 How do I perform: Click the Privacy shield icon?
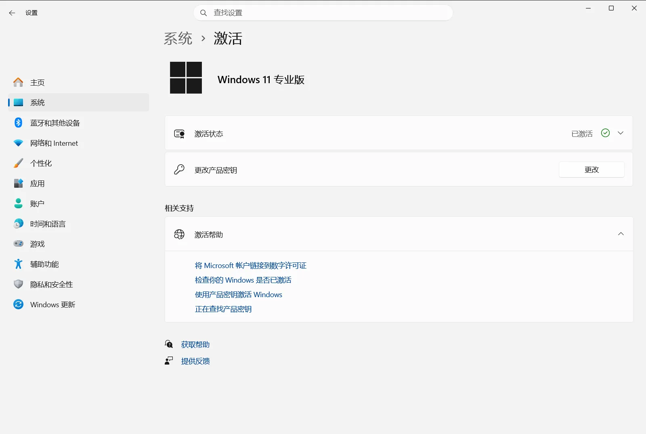tap(18, 284)
